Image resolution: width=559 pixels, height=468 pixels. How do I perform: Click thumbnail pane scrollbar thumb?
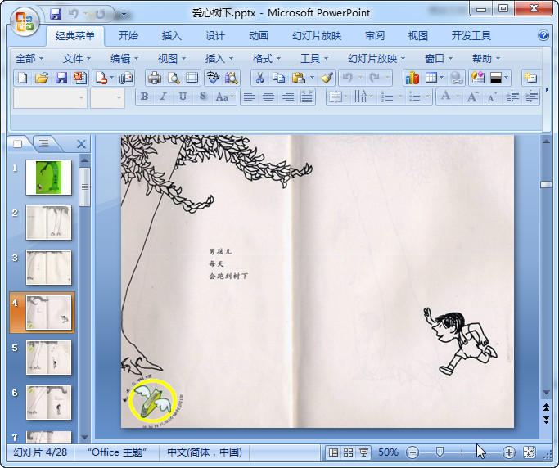pyautogui.click(x=84, y=187)
